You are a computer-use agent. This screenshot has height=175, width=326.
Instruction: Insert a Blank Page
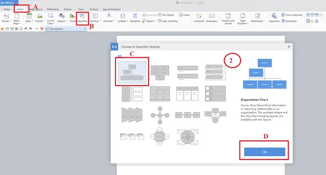[17, 19]
